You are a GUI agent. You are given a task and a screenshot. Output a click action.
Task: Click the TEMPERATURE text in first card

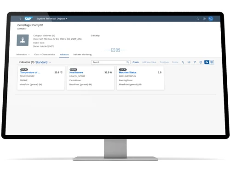click(x=27, y=76)
